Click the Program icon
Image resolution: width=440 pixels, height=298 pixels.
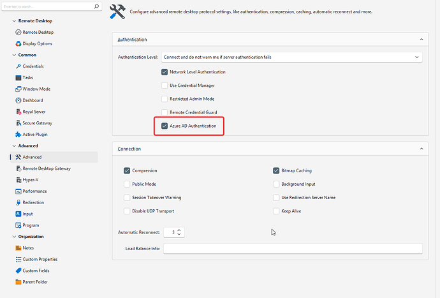coord(18,225)
